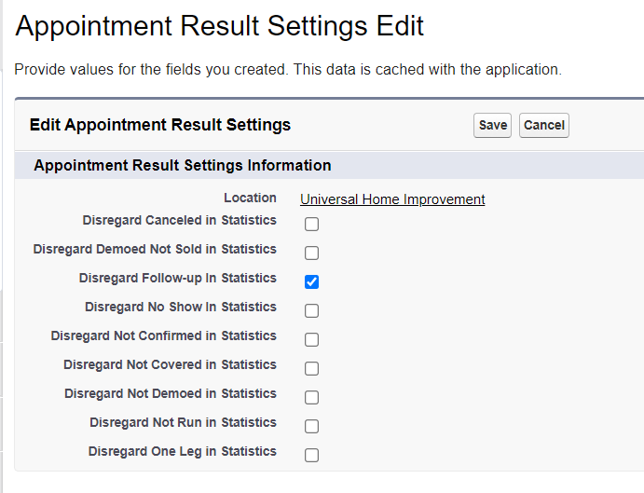
Task: Click the Save button
Action: (492, 125)
